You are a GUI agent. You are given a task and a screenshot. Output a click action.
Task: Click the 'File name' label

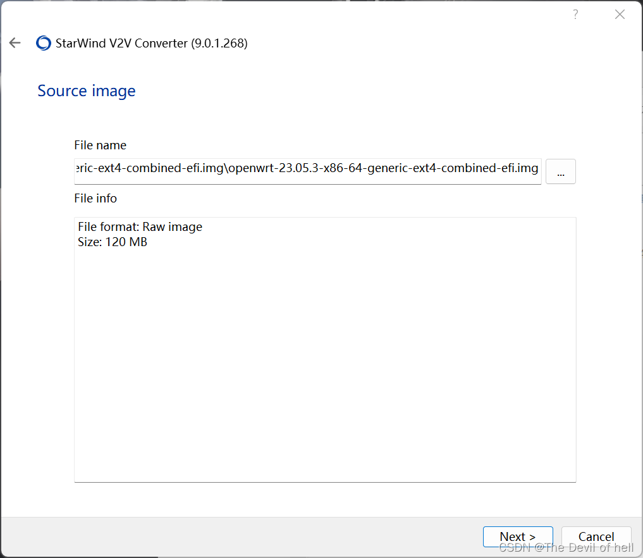[100, 146]
